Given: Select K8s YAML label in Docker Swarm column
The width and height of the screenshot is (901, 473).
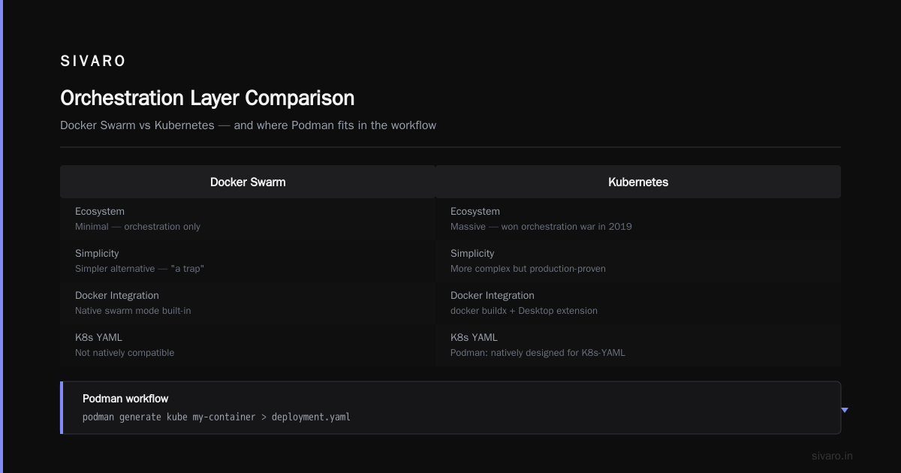Looking at the screenshot, I should (x=98, y=338).
